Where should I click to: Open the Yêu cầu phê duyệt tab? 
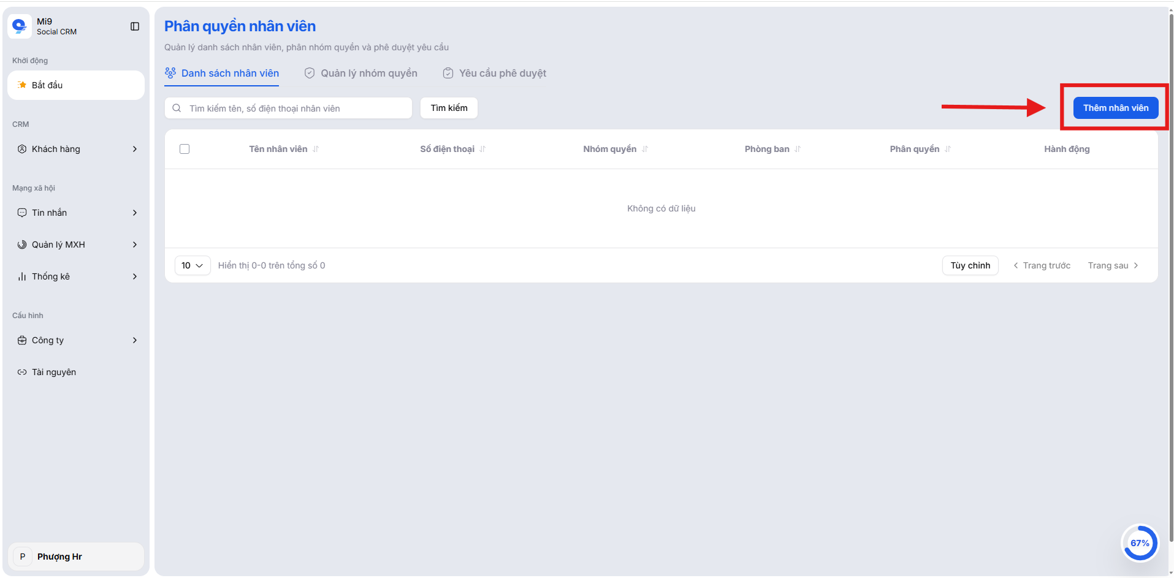pos(495,73)
